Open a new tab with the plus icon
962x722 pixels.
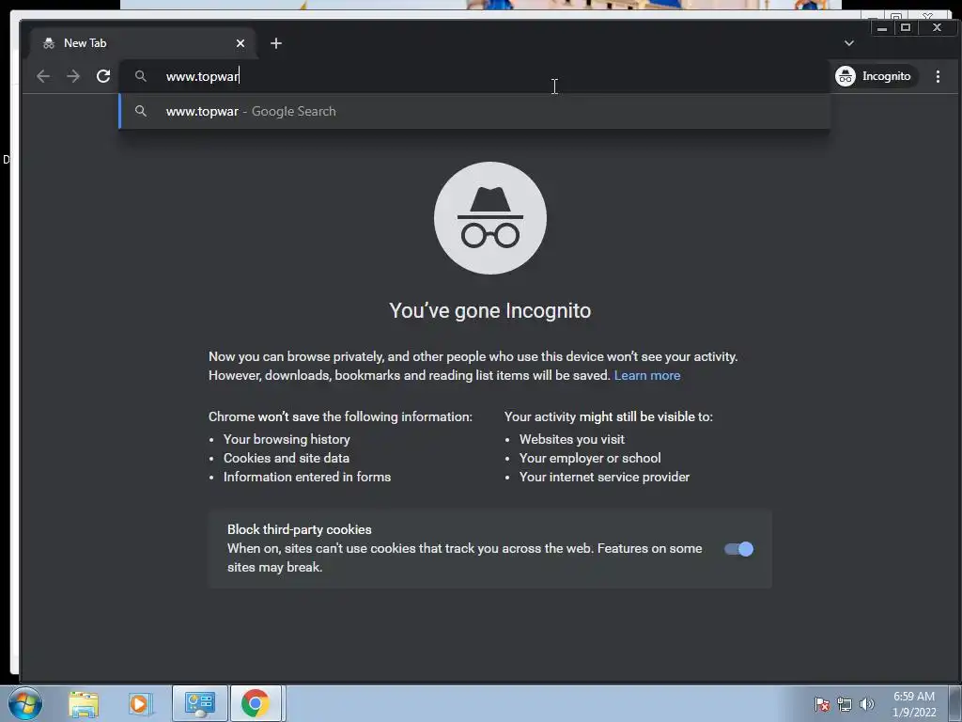pyautogui.click(x=276, y=43)
